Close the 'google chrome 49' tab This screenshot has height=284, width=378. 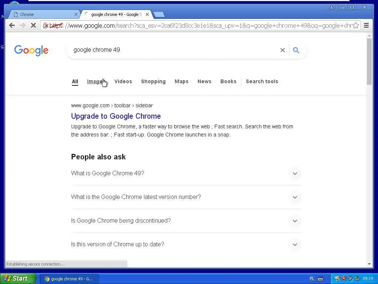[x=147, y=14]
